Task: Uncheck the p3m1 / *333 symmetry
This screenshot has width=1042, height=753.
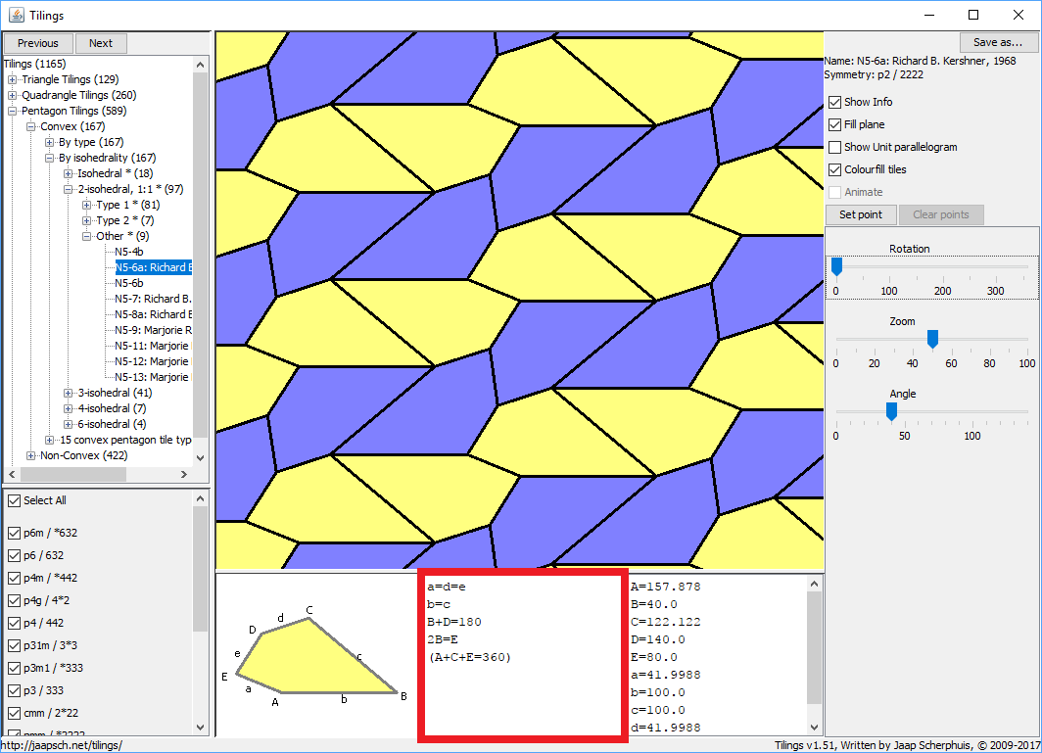Action: (14, 669)
